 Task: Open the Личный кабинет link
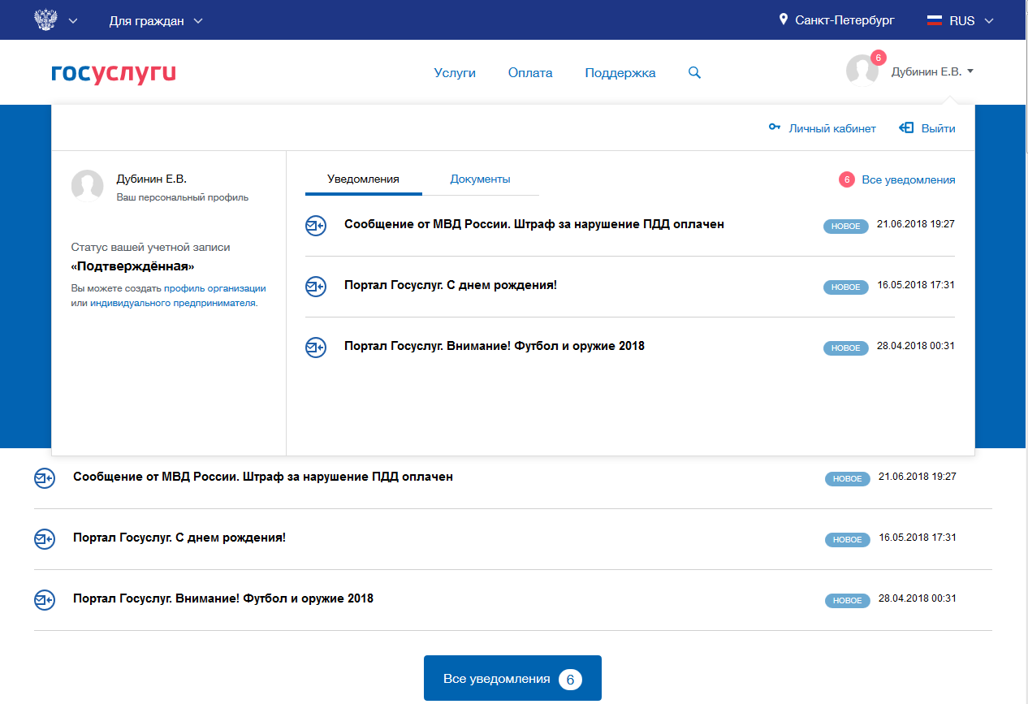coord(832,128)
